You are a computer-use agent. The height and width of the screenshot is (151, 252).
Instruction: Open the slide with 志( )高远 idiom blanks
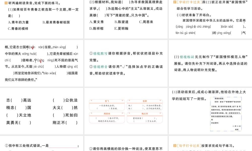[42, 111]
